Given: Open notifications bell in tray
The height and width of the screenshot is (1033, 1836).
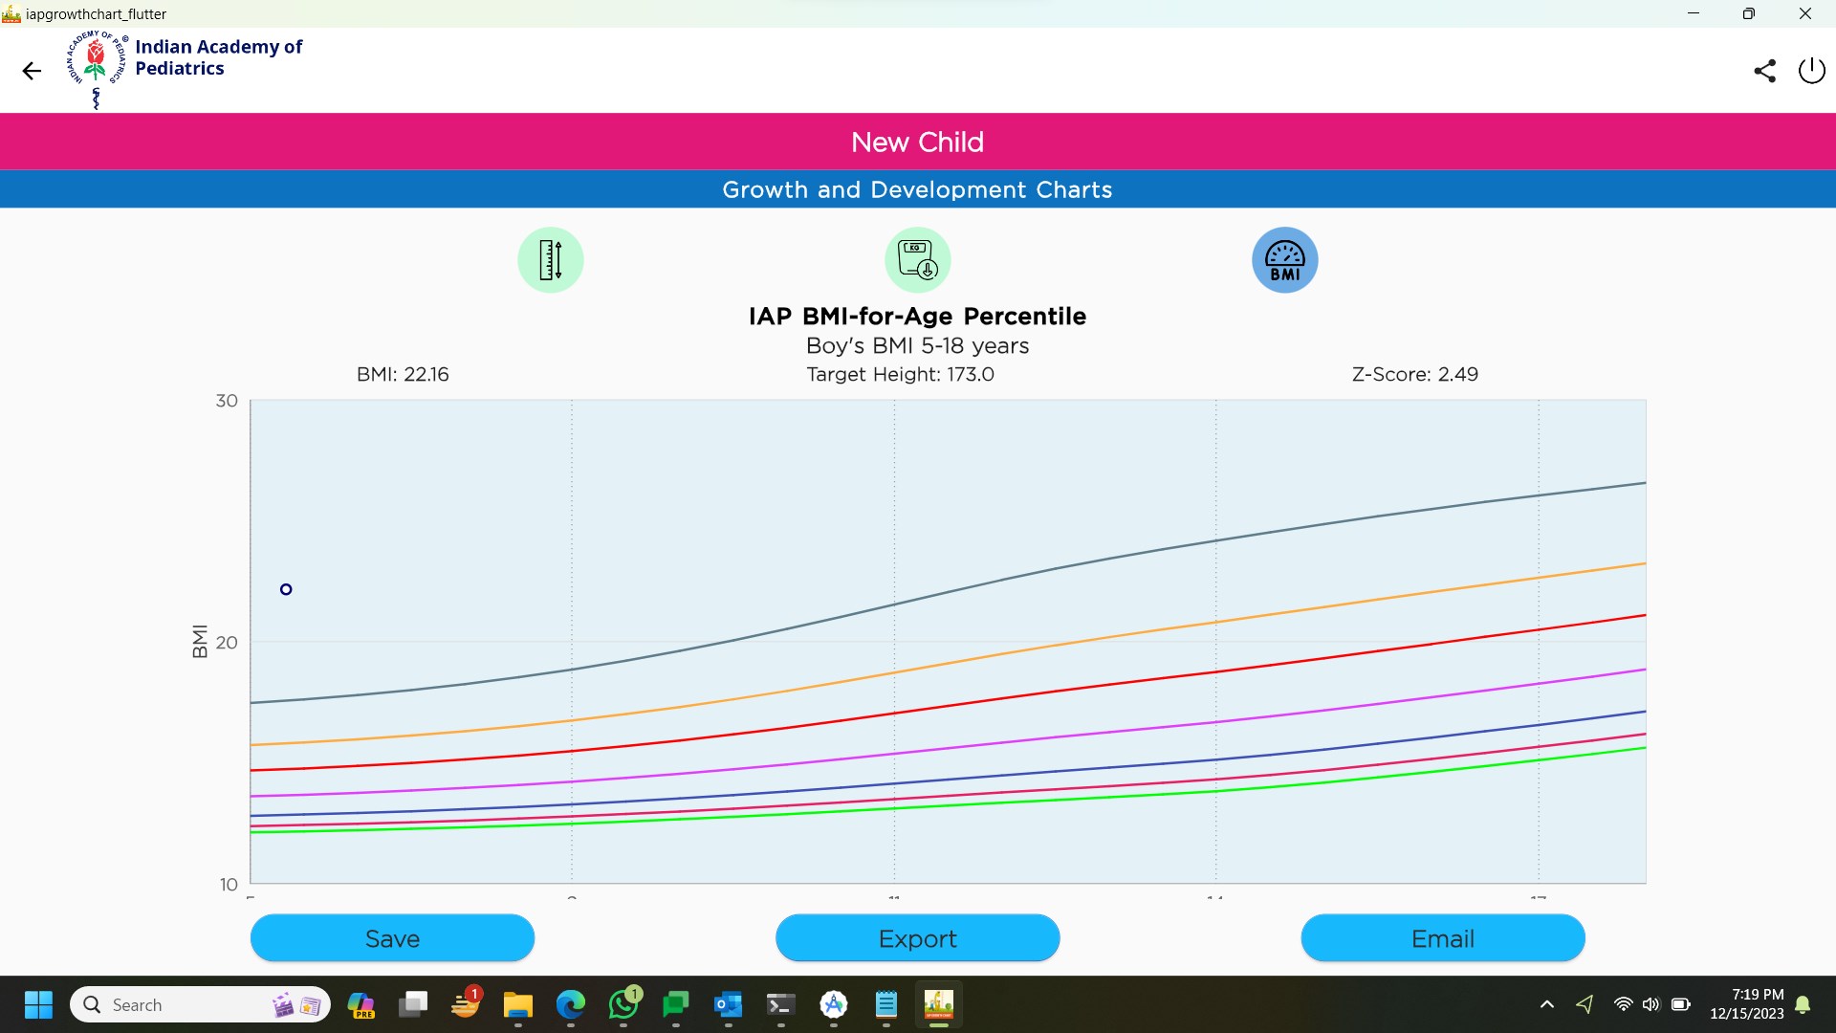Looking at the screenshot, I should tap(1803, 1004).
